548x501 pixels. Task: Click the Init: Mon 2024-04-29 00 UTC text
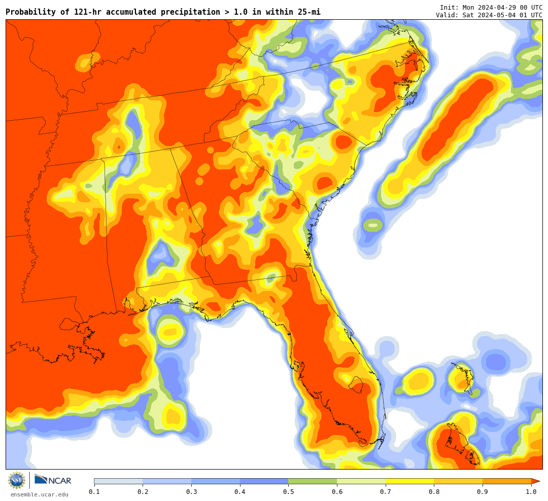(491, 7)
